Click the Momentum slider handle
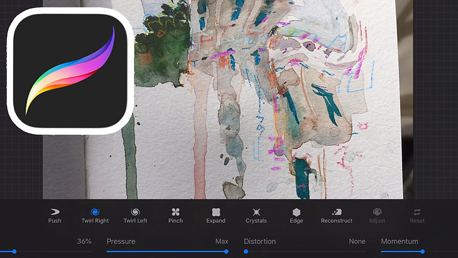The image size is (458, 258). pos(423,251)
